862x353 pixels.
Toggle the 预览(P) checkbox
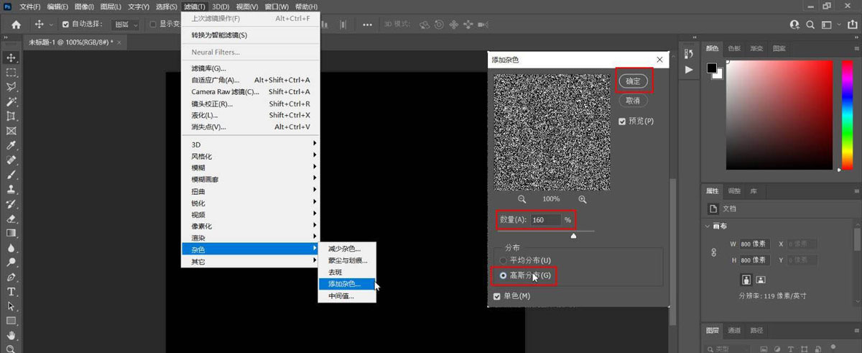tap(622, 122)
